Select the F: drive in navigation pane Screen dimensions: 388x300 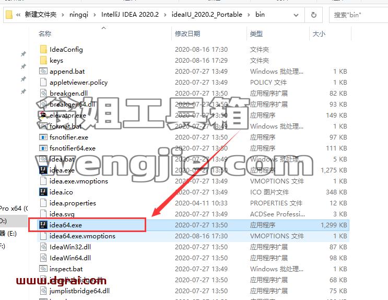click(3, 246)
